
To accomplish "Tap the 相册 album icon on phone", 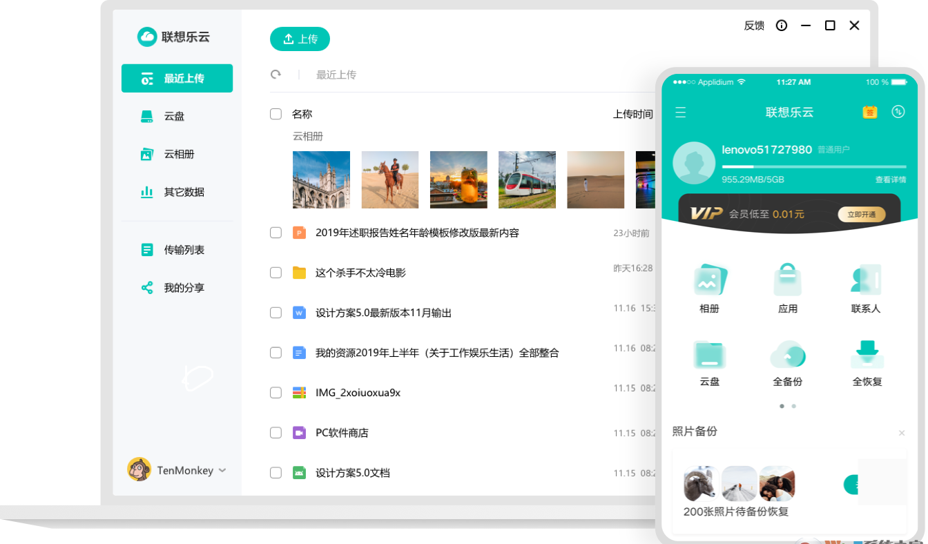I will coord(710,279).
